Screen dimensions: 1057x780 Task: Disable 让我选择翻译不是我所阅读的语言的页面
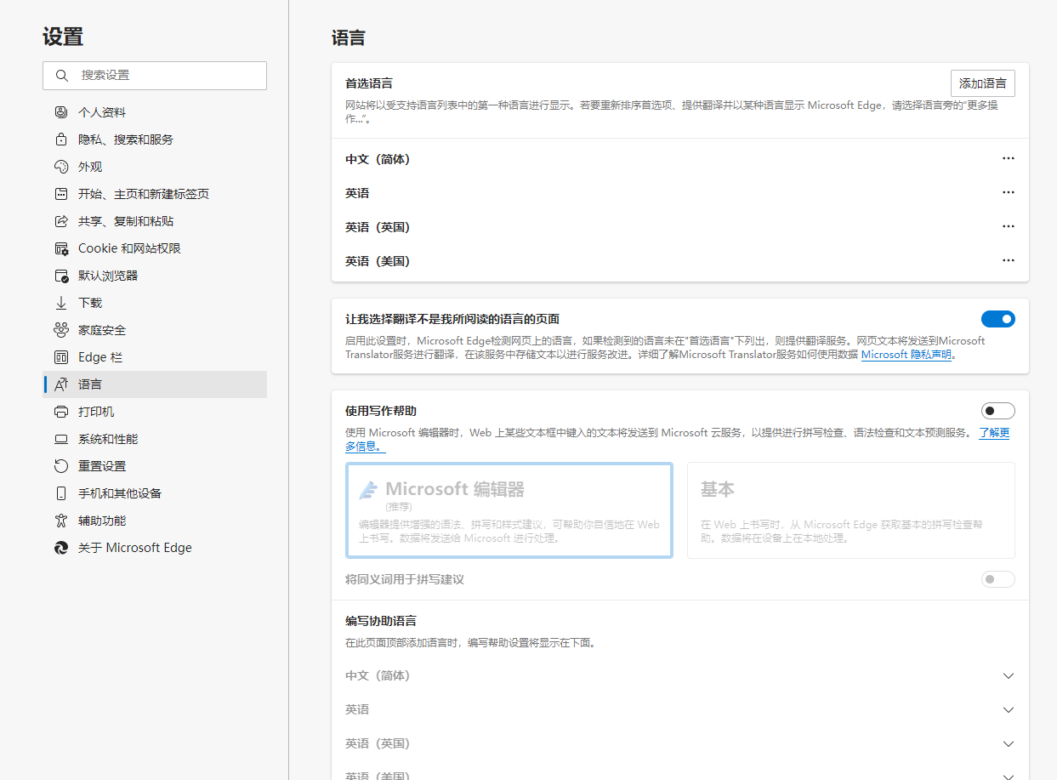click(x=997, y=319)
